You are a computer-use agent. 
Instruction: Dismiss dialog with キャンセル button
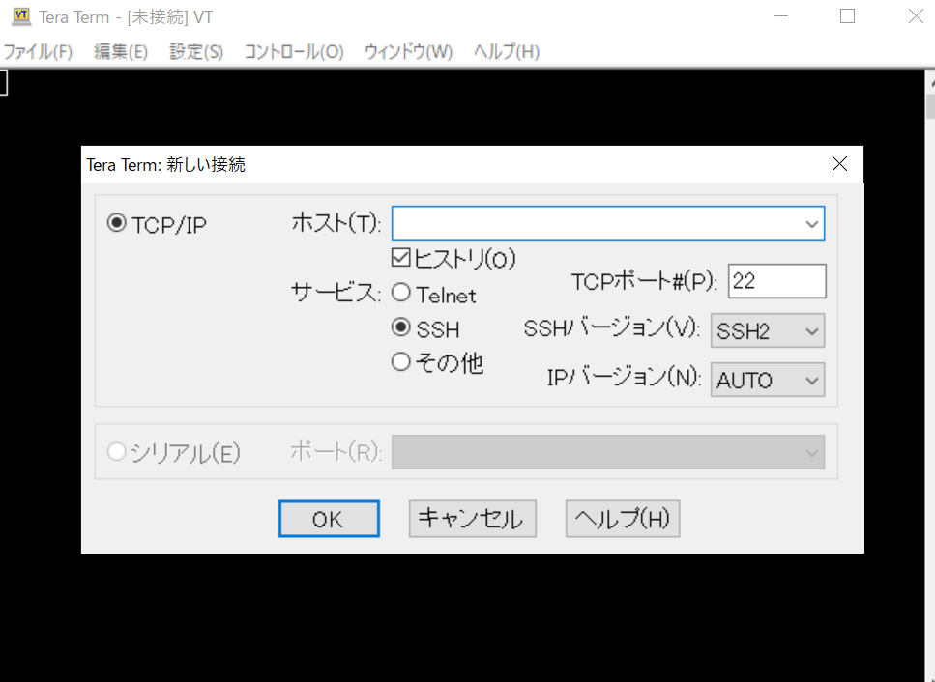(x=472, y=519)
